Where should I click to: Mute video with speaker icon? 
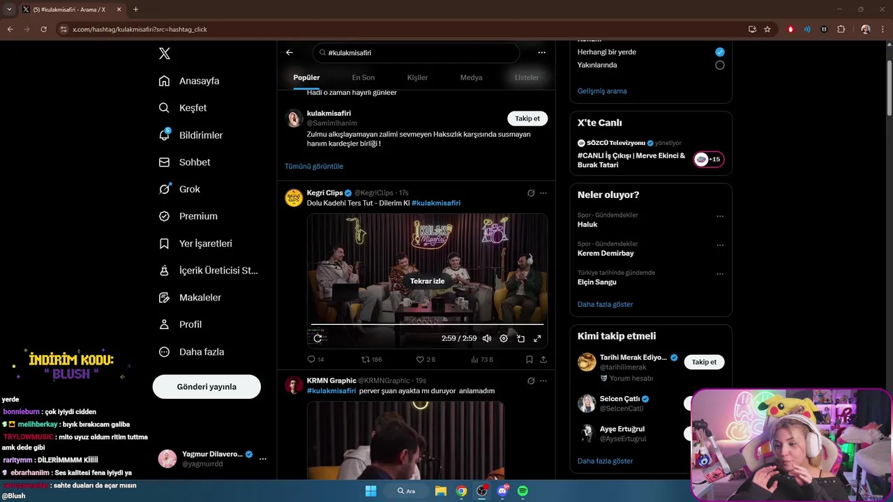487,338
